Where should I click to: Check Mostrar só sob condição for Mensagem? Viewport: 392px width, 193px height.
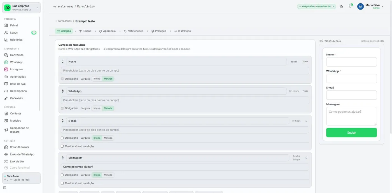click(62, 183)
